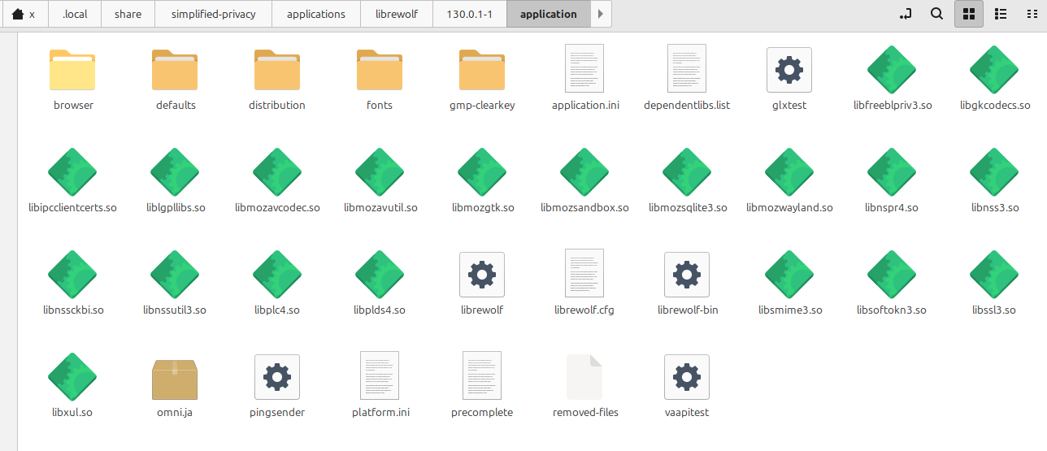Click the current application path segment
Viewport: 1047px width, 451px height.
click(x=549, y=14)
